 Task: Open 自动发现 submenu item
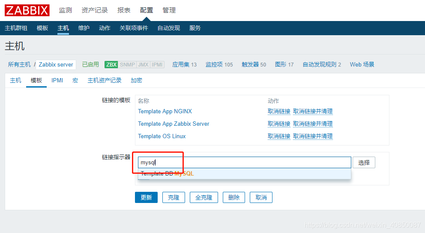(x=169, y=28)
